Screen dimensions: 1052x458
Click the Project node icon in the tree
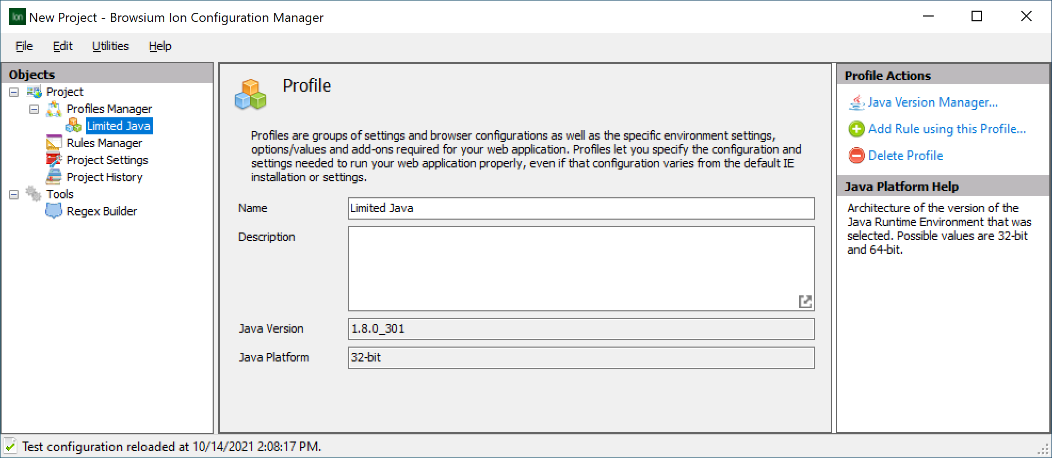coord(34,92)
